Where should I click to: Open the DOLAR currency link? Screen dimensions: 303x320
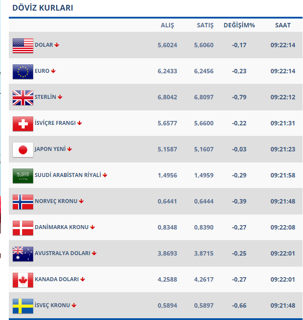click(x=44, y=45)
